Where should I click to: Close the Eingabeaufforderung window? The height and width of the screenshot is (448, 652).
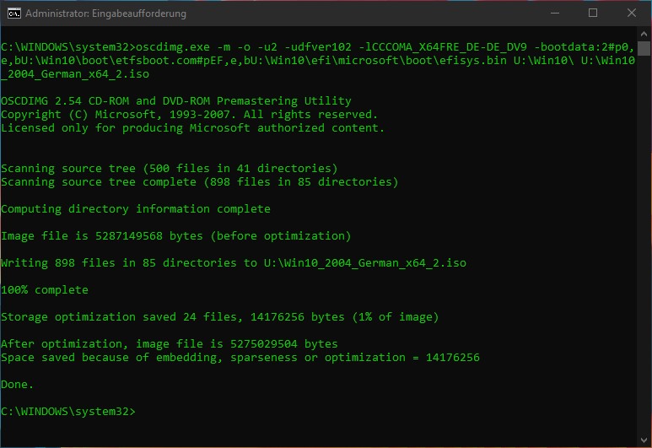(x=632, y=13)
